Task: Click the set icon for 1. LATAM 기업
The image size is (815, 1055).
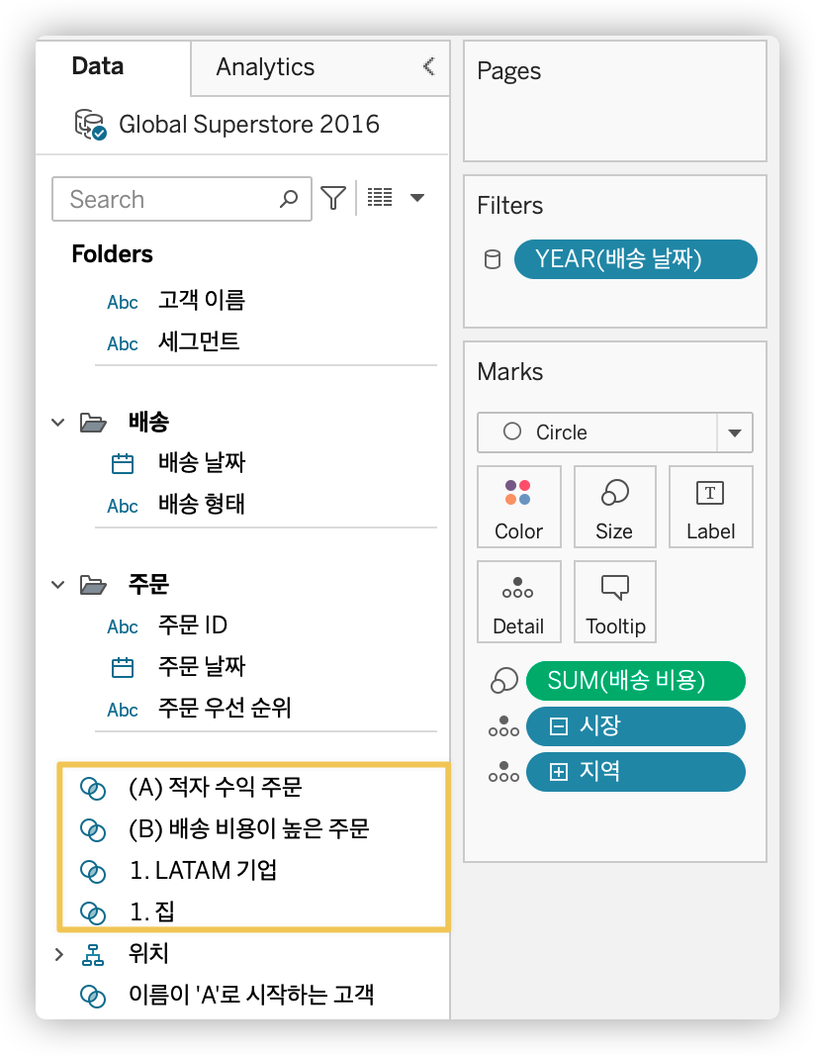Action: coord(93,871)
